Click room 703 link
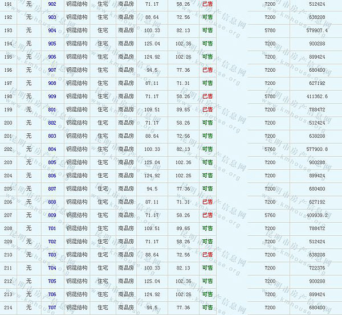 (52, 255)
